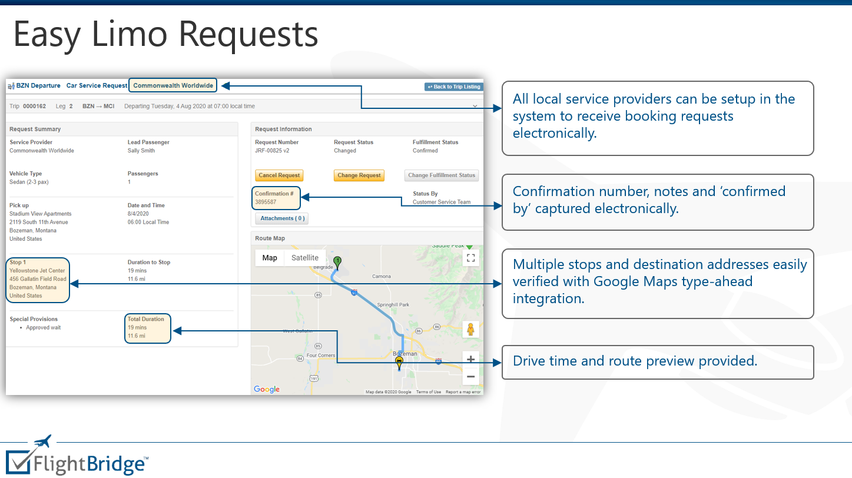Open the Attachments ( 0 ) panel
The height and width of the screenshot is (478, 852).
pos(281,218)
